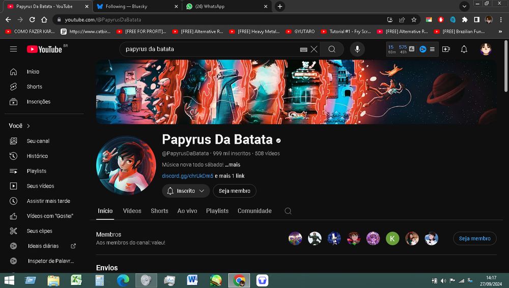Viewport: 509px width, 288px height.
Task: Click Seja membro next to Inscrito
Action: click(x=234, y=191)
